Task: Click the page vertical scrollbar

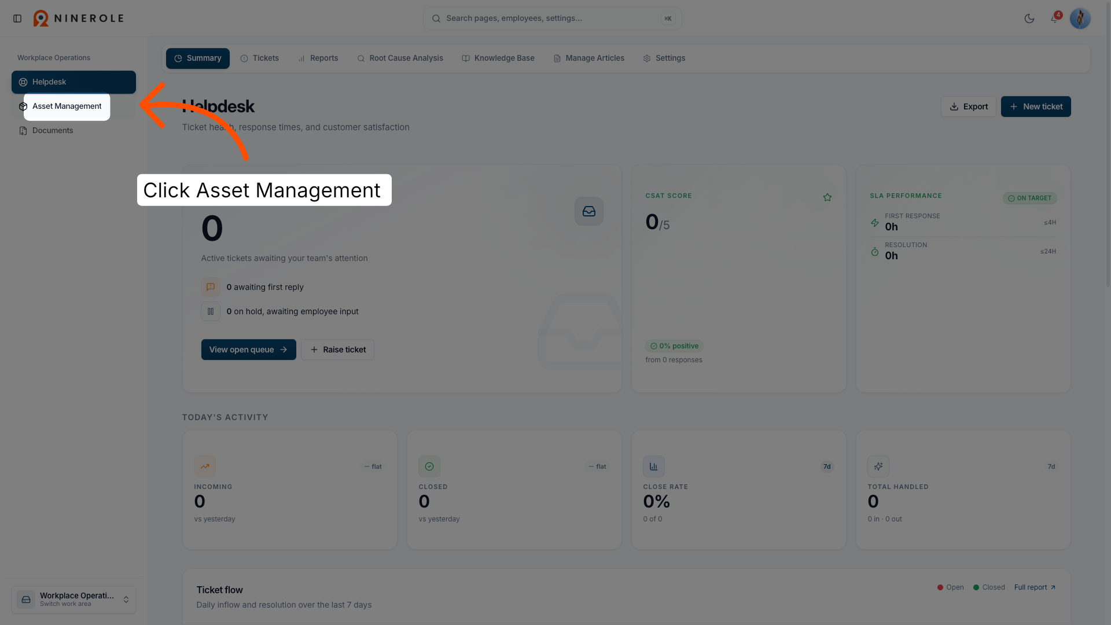Action: pyautogui.click(x=1108, y=145)
